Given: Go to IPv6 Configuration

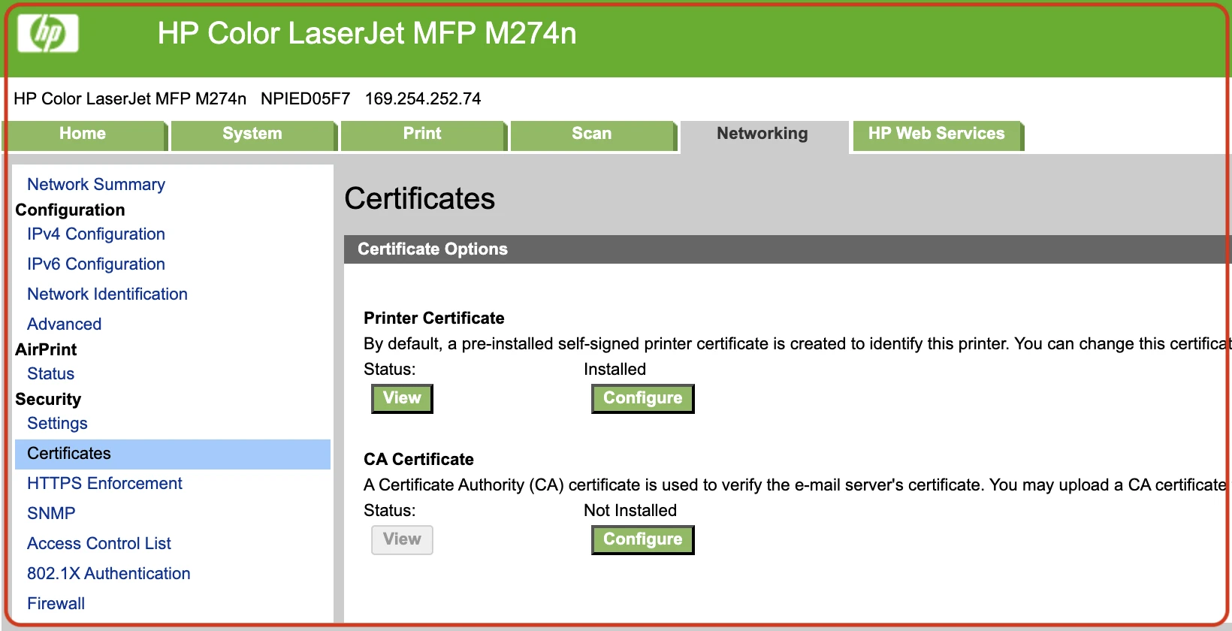Looking at the screenshot, I should coord(96,264).
